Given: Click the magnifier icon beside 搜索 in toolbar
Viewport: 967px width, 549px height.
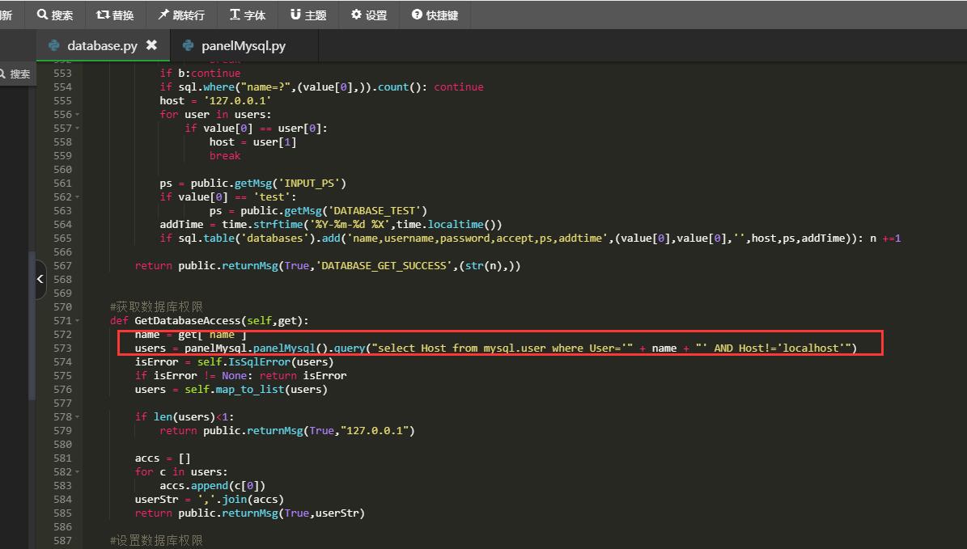Looking at the screenshot, I should [x=42, y=15].
